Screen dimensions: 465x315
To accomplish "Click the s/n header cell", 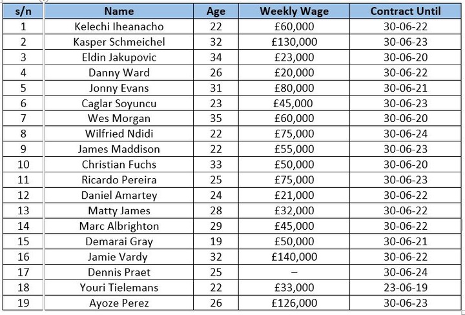I will pyautogui.click(x=23, y=11).
